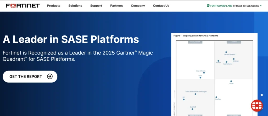Open the Products menu
The image size is (268, 116).
pos(54,6)
